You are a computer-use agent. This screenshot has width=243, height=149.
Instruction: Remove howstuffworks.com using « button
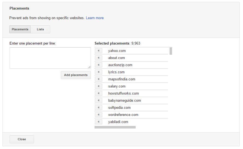coord(98,94)
